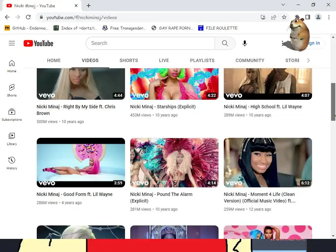Select the VIDEOS channel tab
The image size is (336, 252).
click(x=90, y=60)
